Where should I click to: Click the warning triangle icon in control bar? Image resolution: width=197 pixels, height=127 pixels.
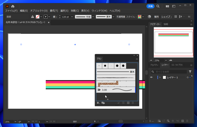coord(32,16)
